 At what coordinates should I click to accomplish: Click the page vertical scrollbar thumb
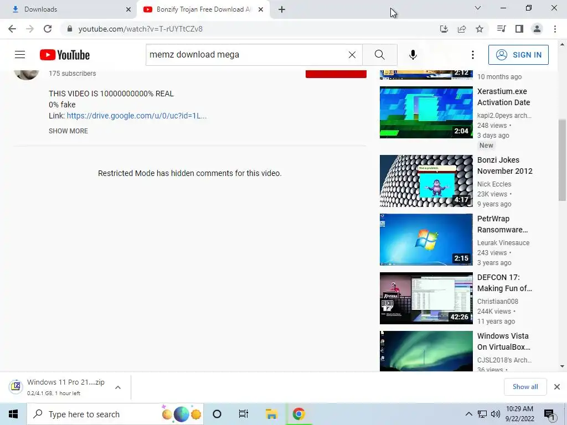coord(562,160)
